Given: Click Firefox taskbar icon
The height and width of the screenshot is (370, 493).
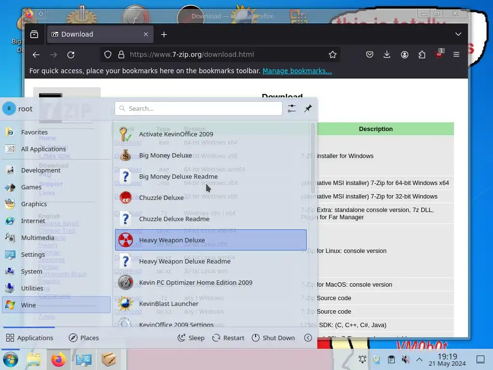Looking at the screenshot, I should click(58, 359).
